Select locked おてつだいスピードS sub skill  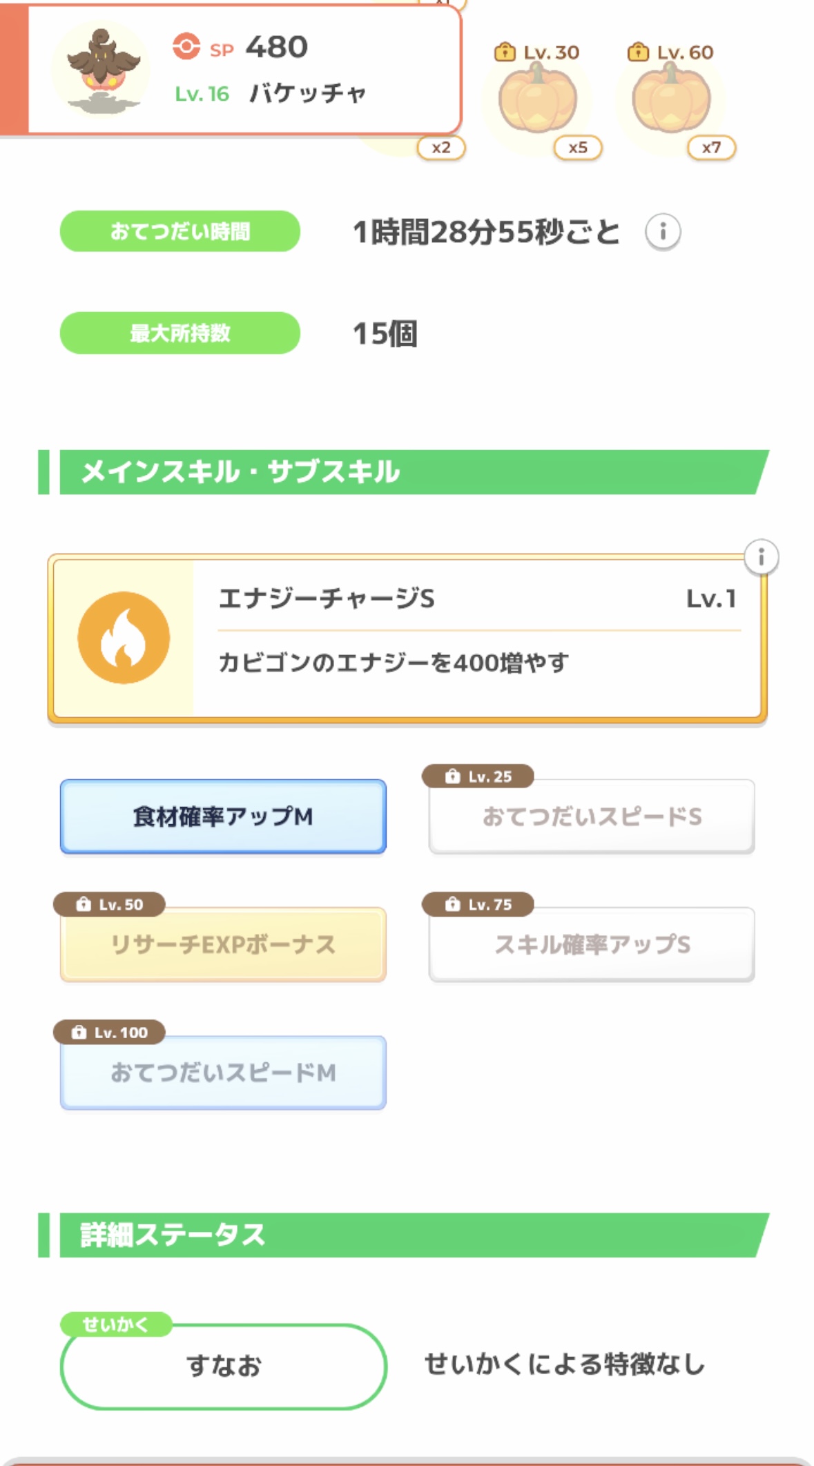[592, 817]
